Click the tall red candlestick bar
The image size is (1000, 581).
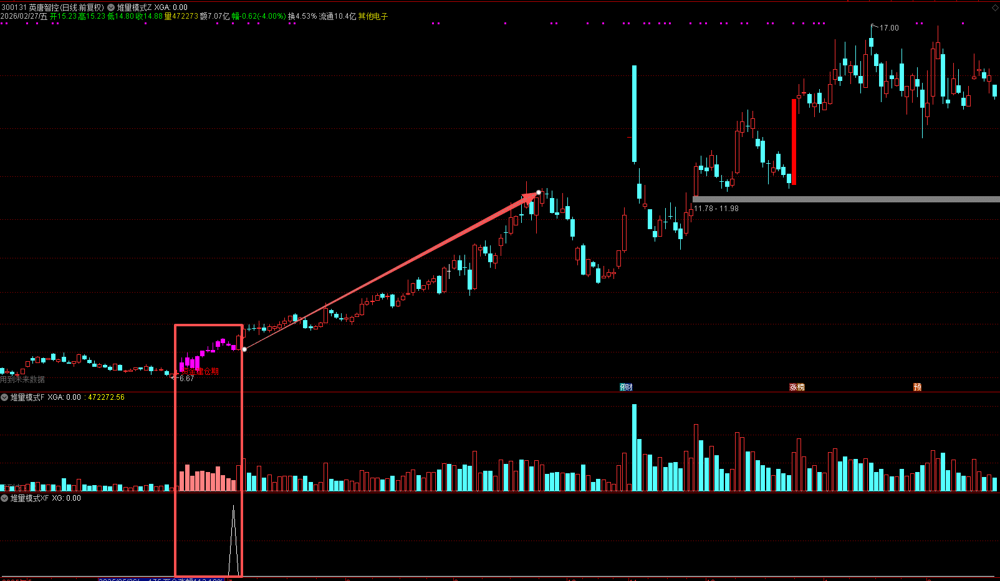(x=794, y=141)
